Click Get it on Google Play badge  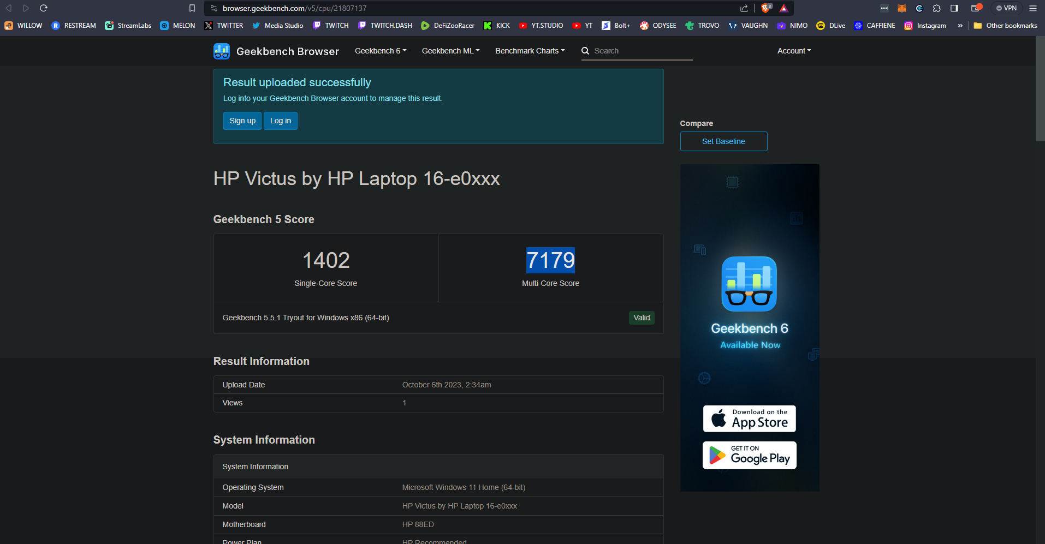(749, 455)
